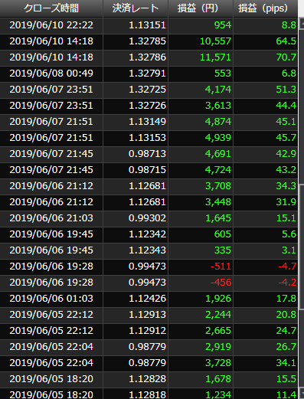Select pips cell 8.8
Screen dimensions: 304x399
(x=266, y=25)
